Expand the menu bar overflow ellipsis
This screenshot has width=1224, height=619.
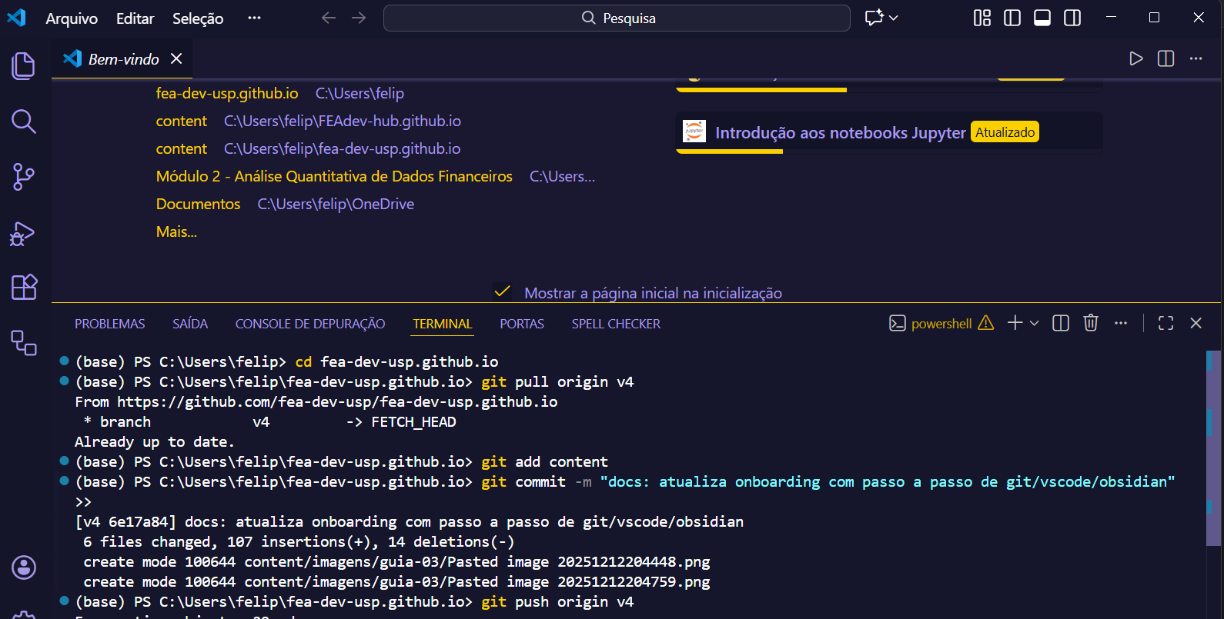[x=254, y=18]
